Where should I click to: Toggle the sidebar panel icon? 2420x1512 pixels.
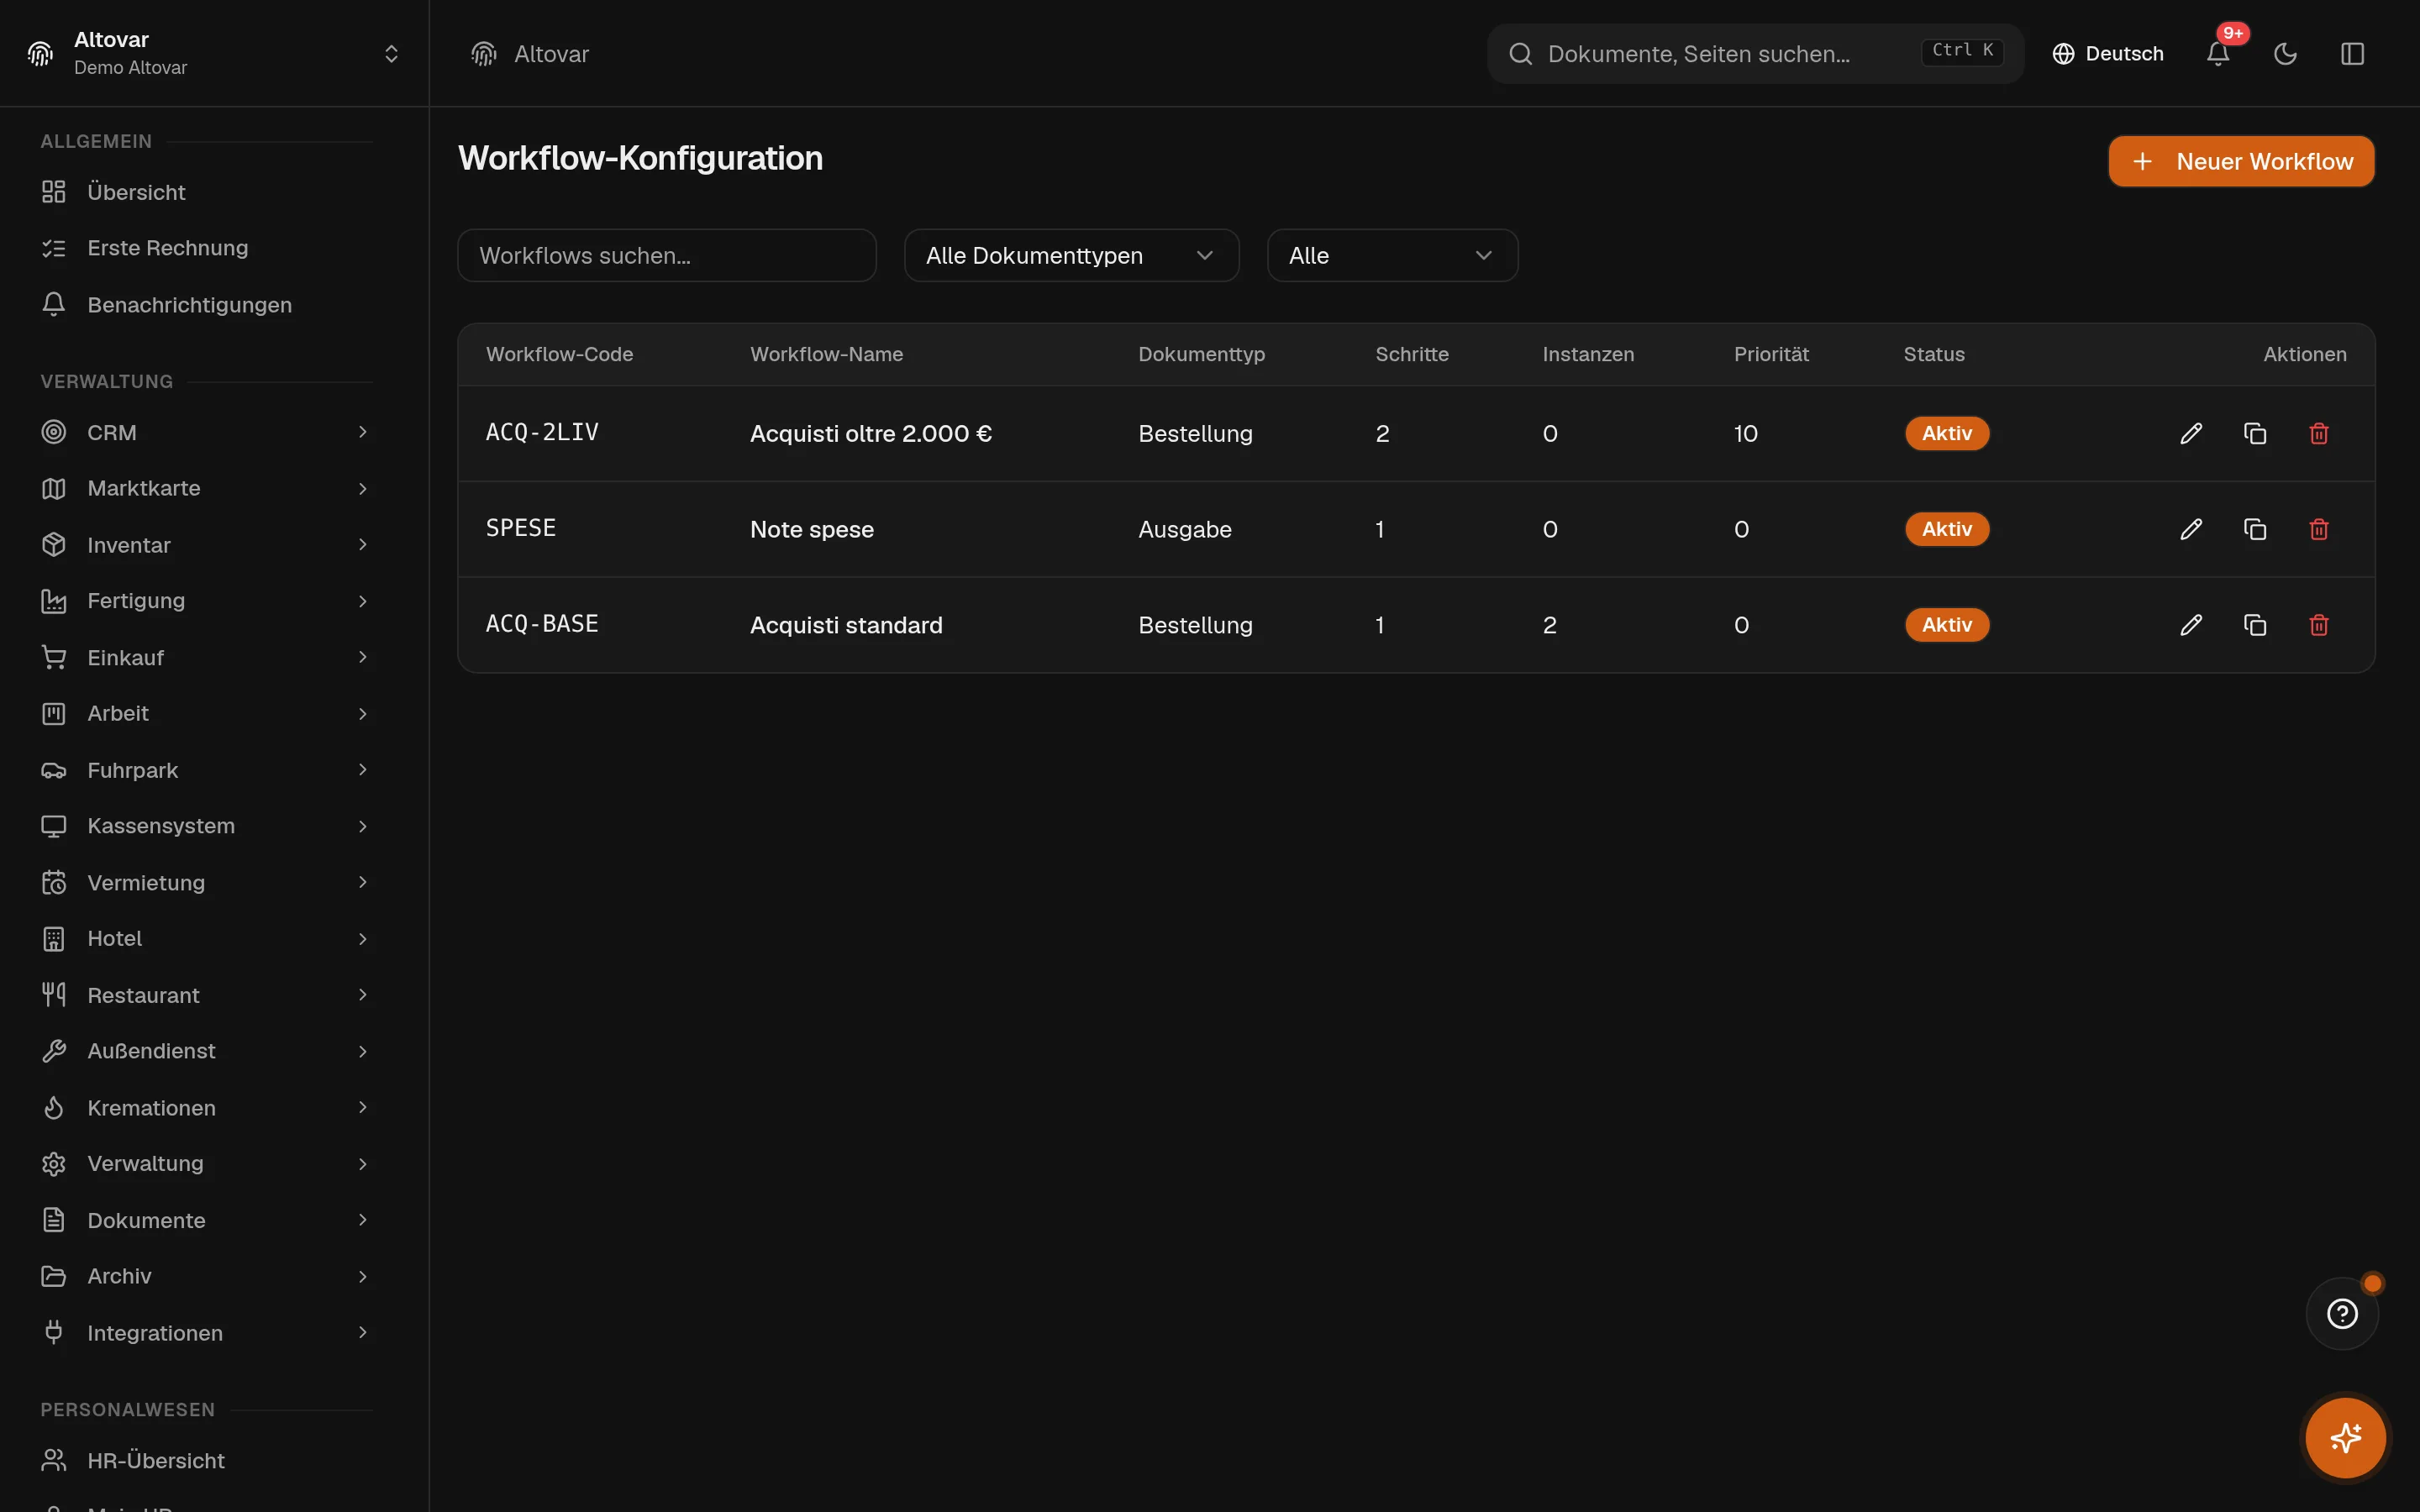pyautogui.click(x=2352, y=54)
